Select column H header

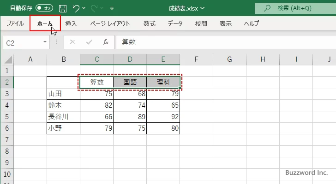263,59
